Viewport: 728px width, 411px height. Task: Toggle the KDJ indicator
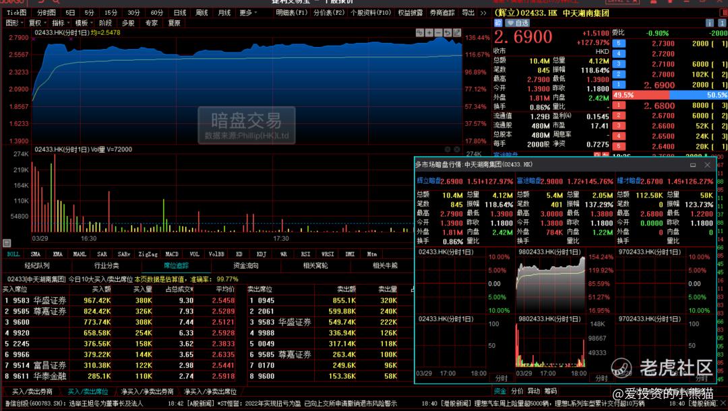pos(262,254)
